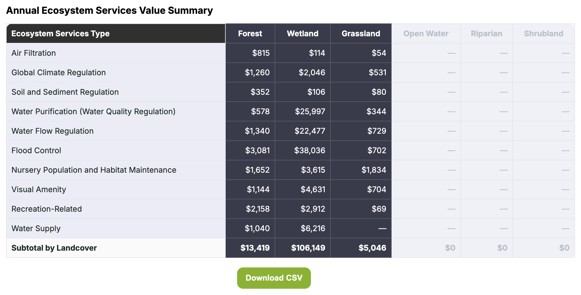Click the $704 Grassland visual amenity value
Screen dimensions: 581x295
click(x=377, y=189)
